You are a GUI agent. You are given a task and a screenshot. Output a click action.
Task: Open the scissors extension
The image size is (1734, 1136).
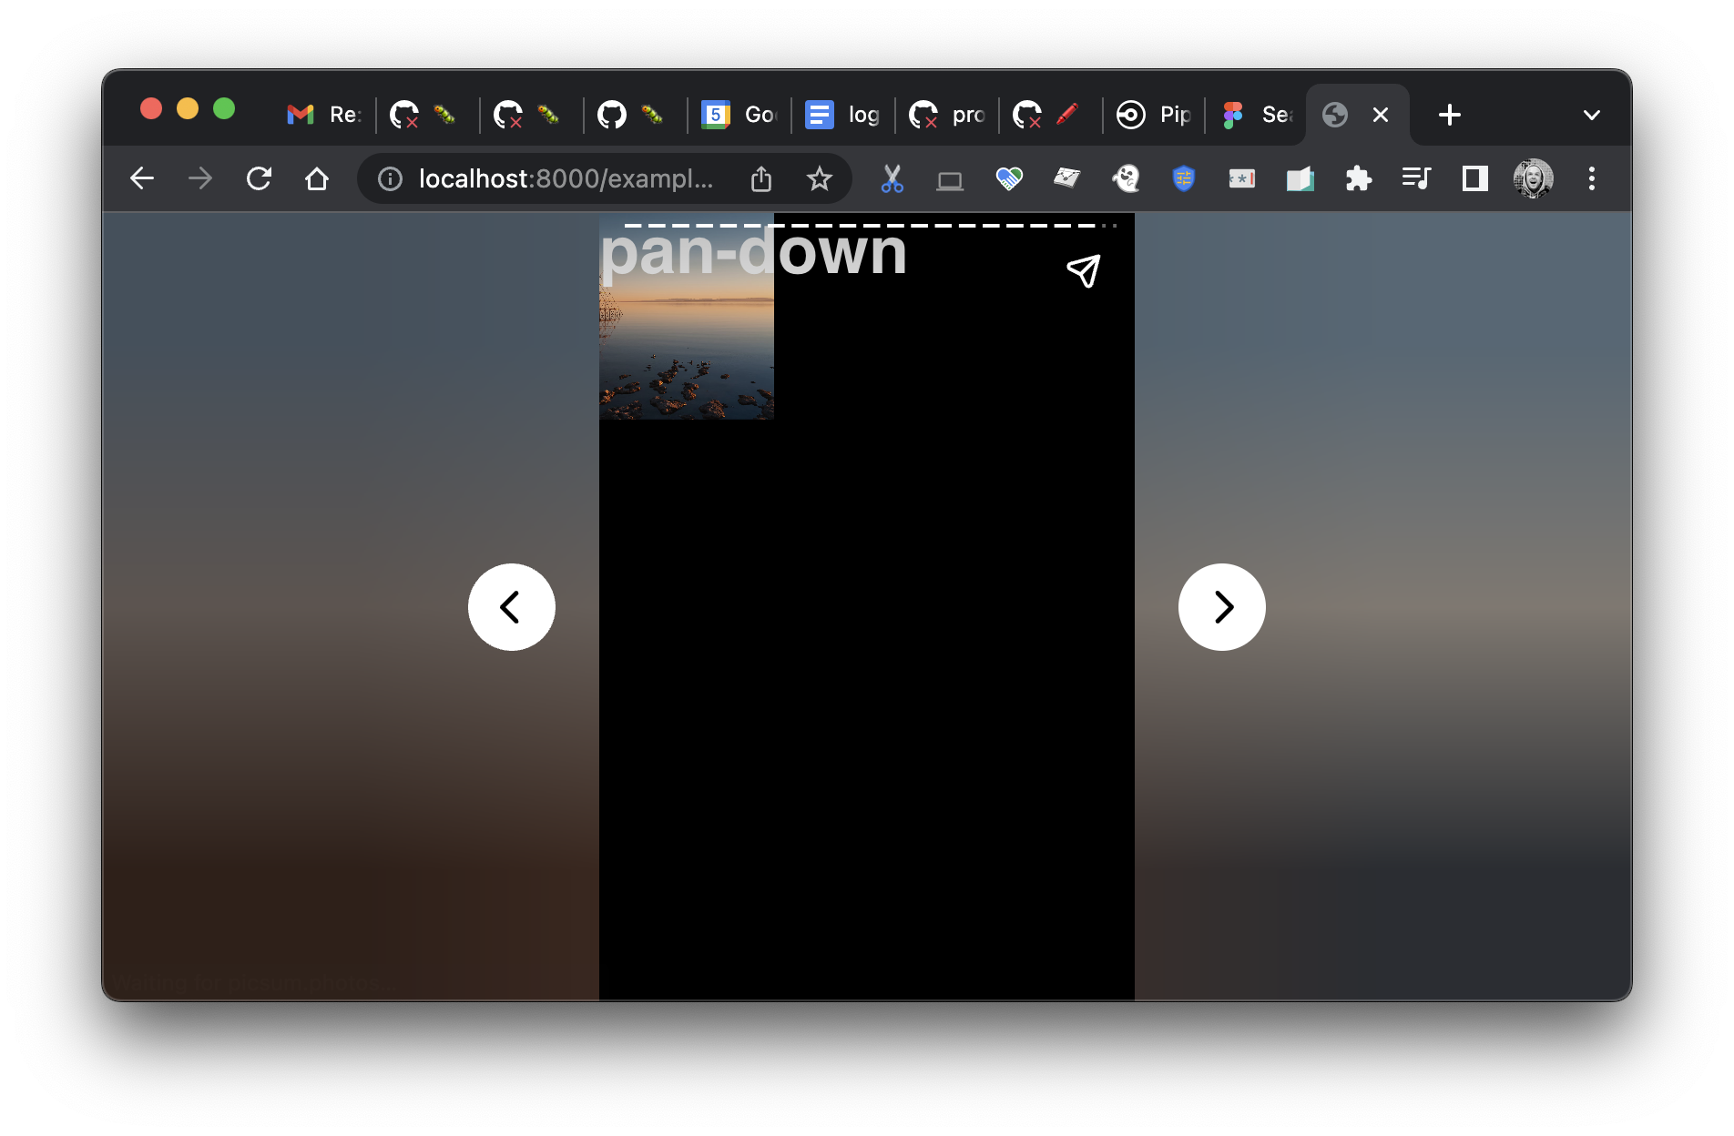coord(892,179)
